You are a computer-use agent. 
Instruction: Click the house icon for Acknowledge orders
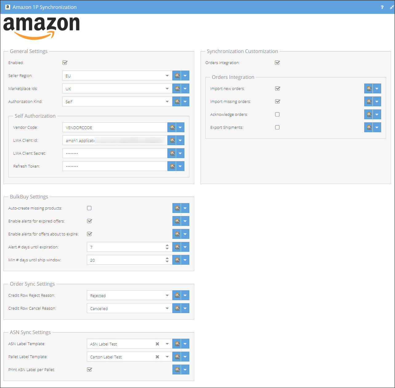pyautogui.click(x=369, y=114)
